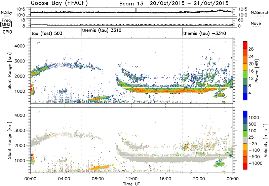Click the '500' positive tick on the velocity scale
Viewport: 269px width, 186px height.
[252, 124]
